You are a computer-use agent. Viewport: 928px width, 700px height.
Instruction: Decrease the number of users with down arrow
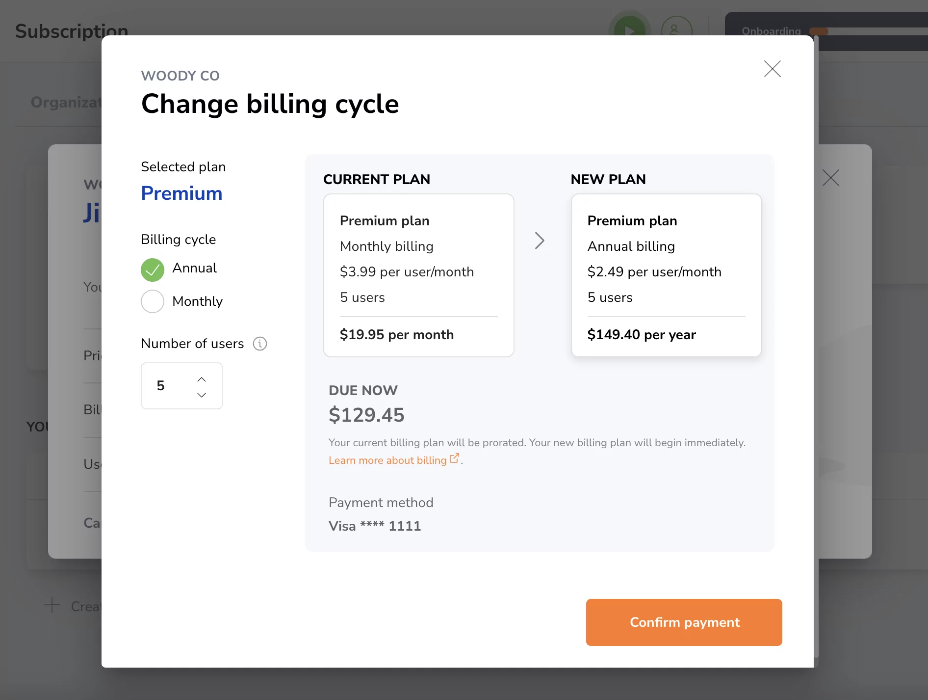202,395
